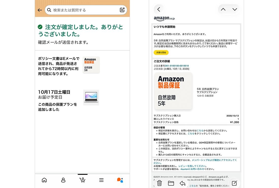The image size is (279, 188).
Task: Click the green order confirmed checkmark
Action: 40,27
